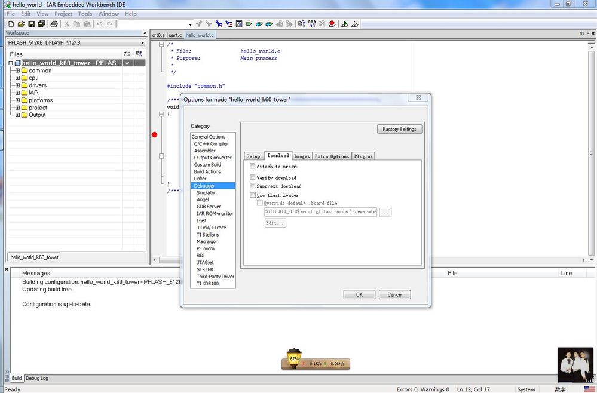
Task: Open the toolbar quick search dropdown arrow
Action: pos(190,24)
